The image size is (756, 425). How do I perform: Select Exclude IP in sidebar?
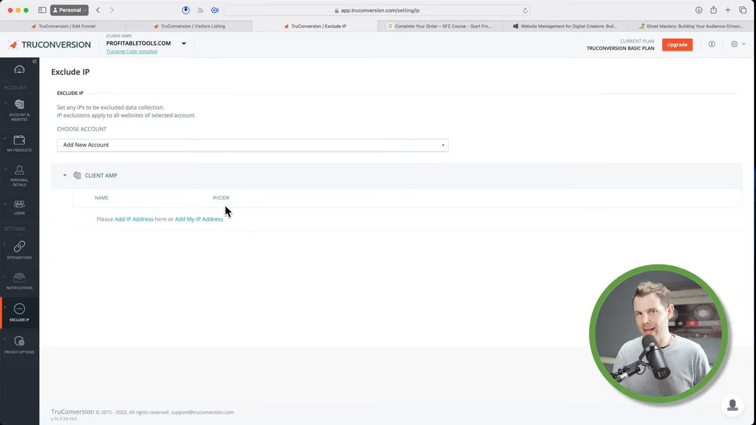tap(19, 312)
